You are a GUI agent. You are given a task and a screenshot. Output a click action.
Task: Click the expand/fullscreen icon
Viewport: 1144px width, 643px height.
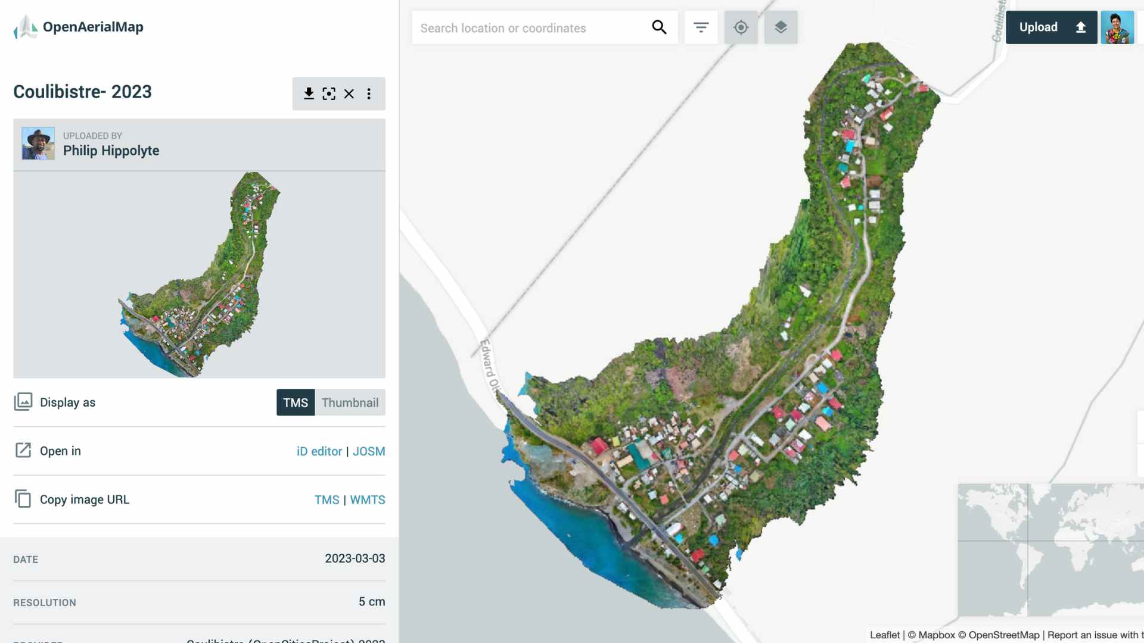(x=329, y=93)
